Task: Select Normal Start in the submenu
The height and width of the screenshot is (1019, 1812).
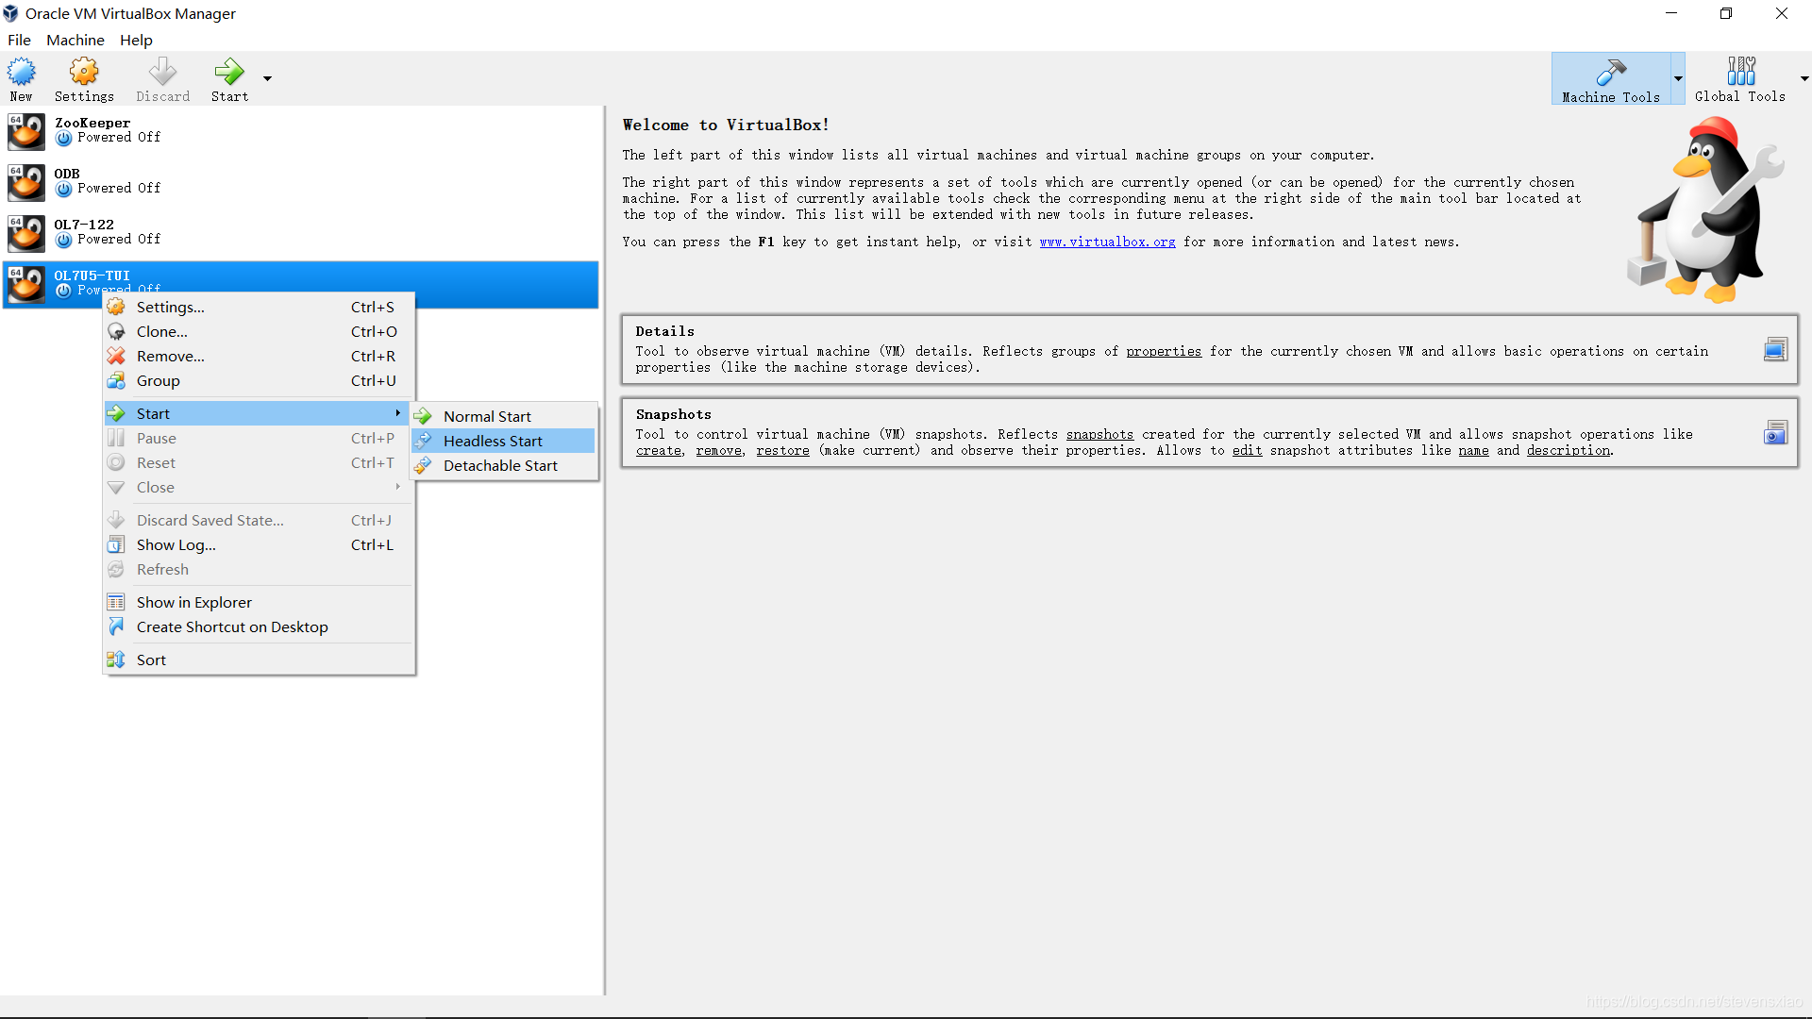Action: click(503, 416)
